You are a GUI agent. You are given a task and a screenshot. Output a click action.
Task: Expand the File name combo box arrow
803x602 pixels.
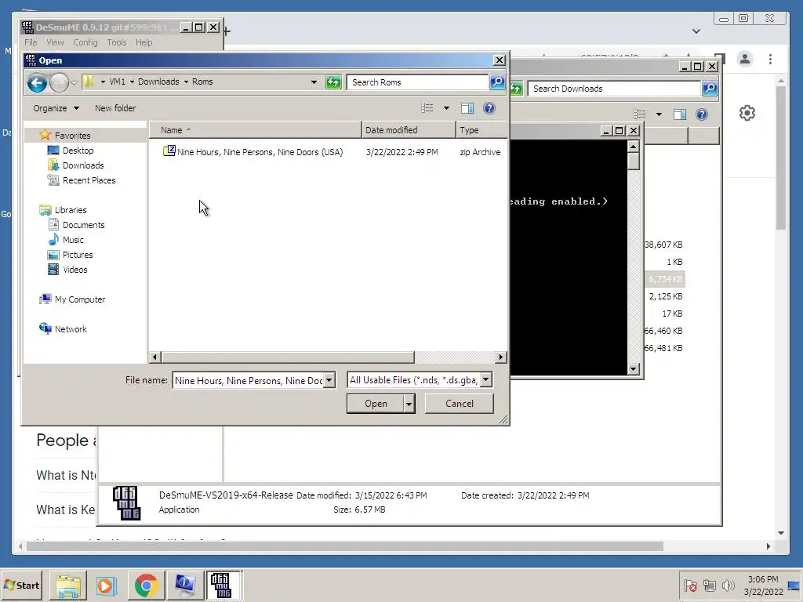click(329, 380)
